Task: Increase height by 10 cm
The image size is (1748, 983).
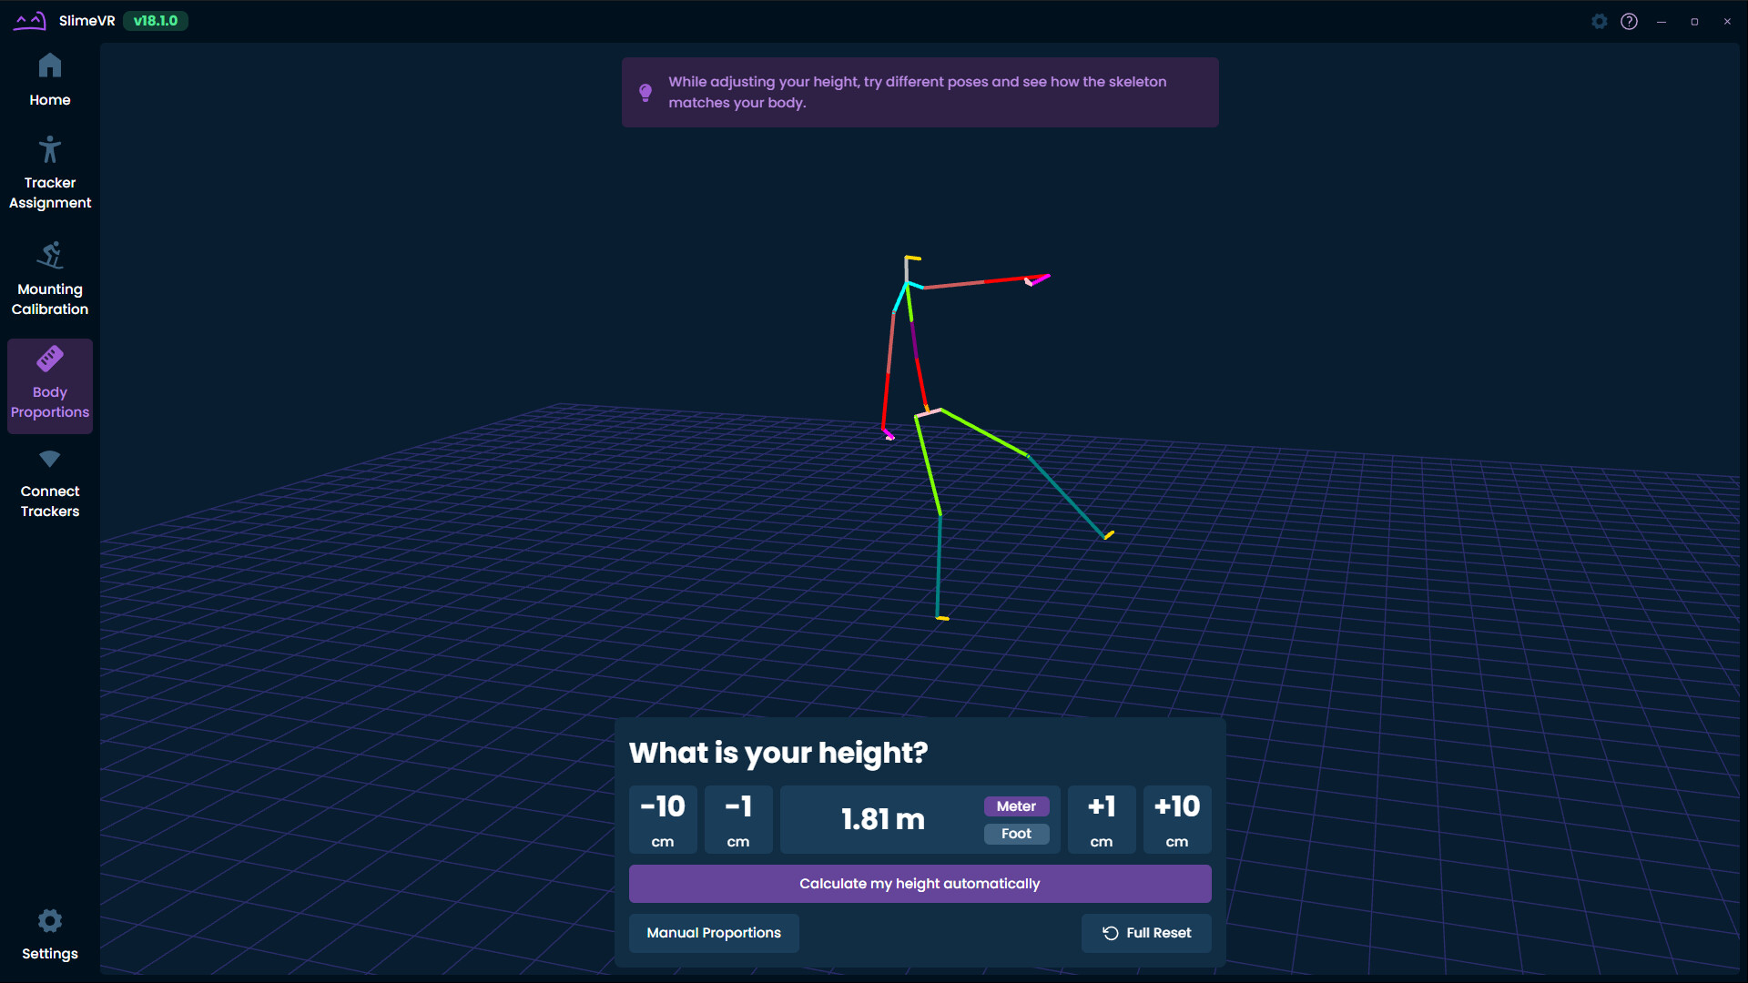Action: point(1177,819)
